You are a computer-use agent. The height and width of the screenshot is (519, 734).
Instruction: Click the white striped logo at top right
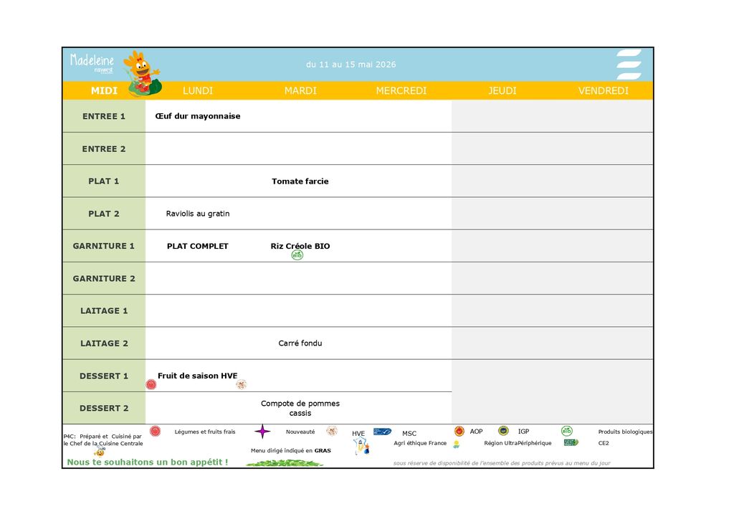point(629,65)
